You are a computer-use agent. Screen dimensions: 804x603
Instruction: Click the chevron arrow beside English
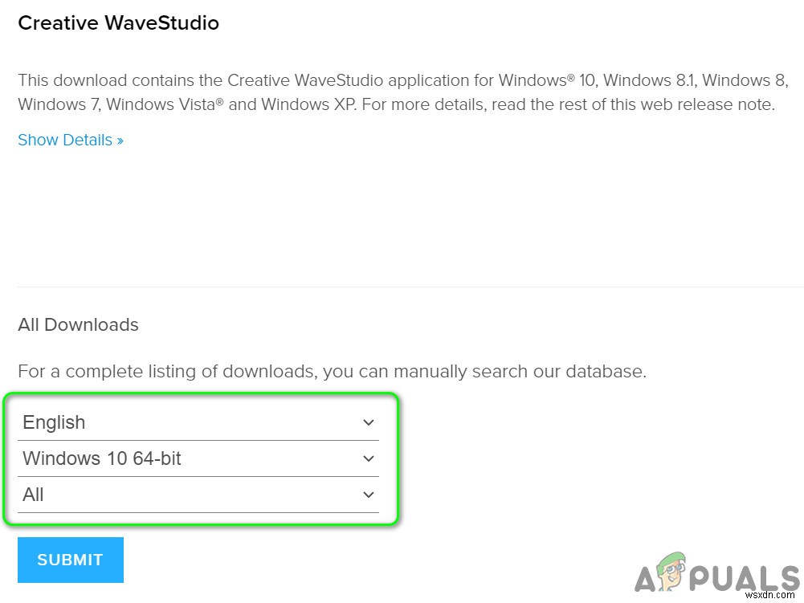(x=369, y=422)
